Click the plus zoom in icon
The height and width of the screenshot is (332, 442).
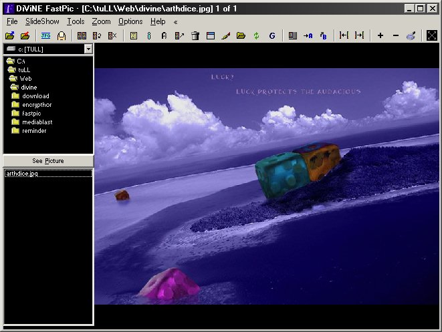pyautogui.click(x=380, y=35)
